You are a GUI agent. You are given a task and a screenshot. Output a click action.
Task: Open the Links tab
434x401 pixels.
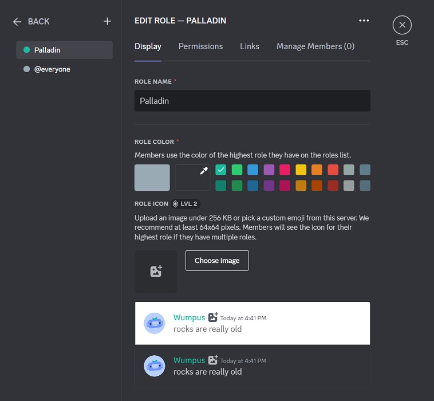[x=250, y=46]
